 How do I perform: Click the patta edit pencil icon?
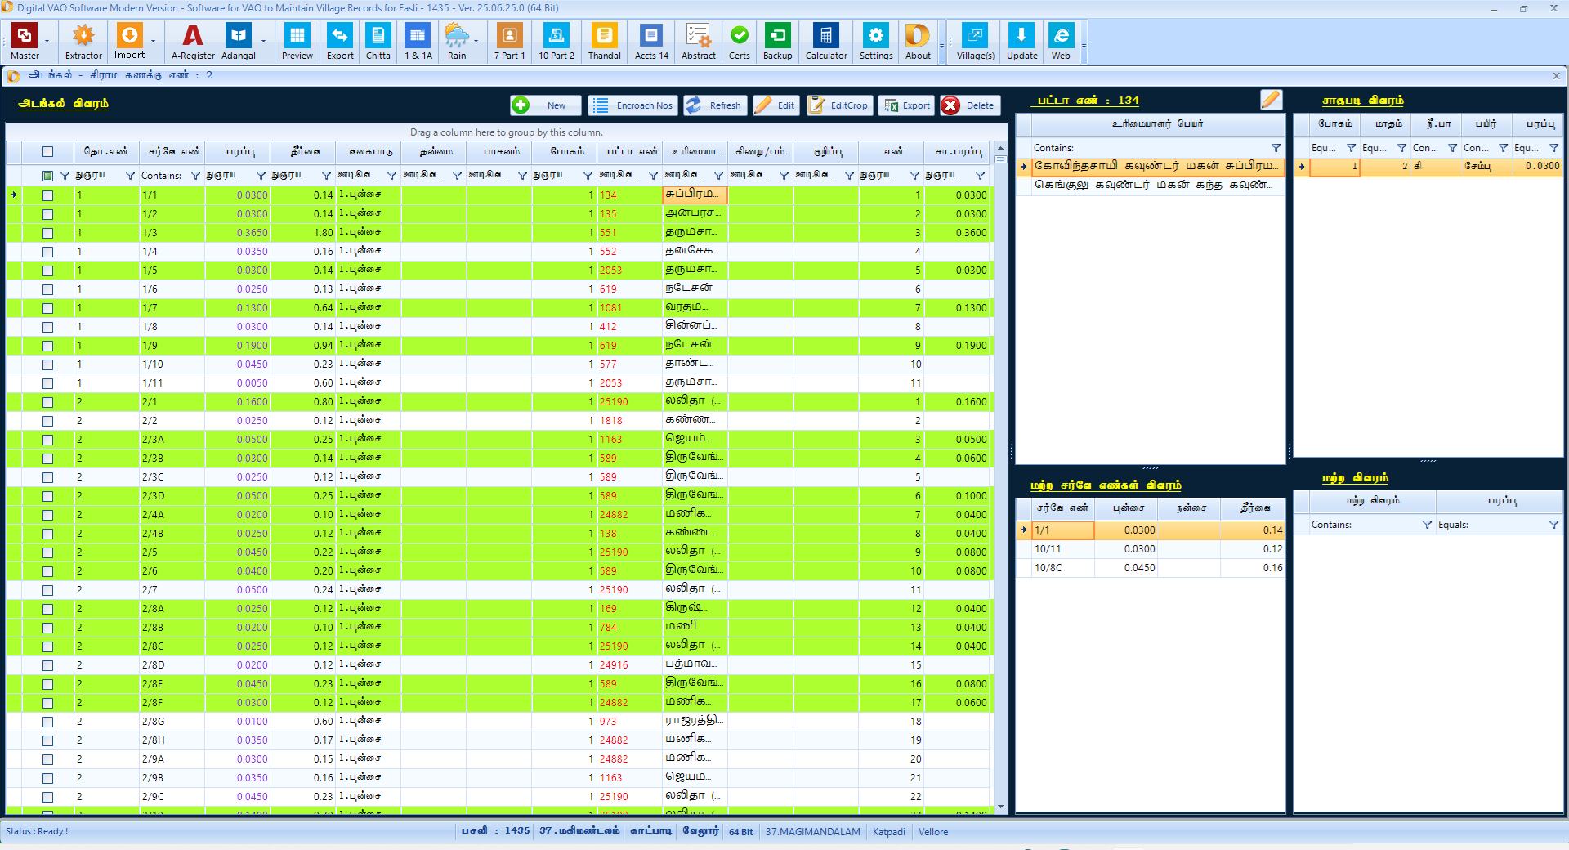pos(1271,100)
